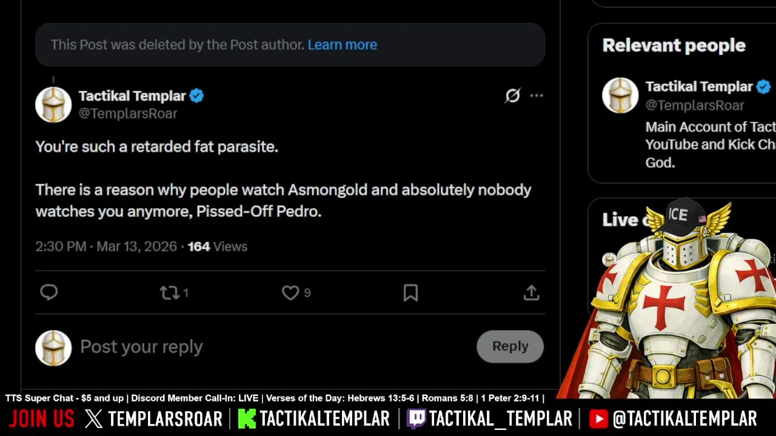Viewport: 776px width, 436px height.
Task: Open Tactikal Templar in Relevant people
Action: click(698, 87)
